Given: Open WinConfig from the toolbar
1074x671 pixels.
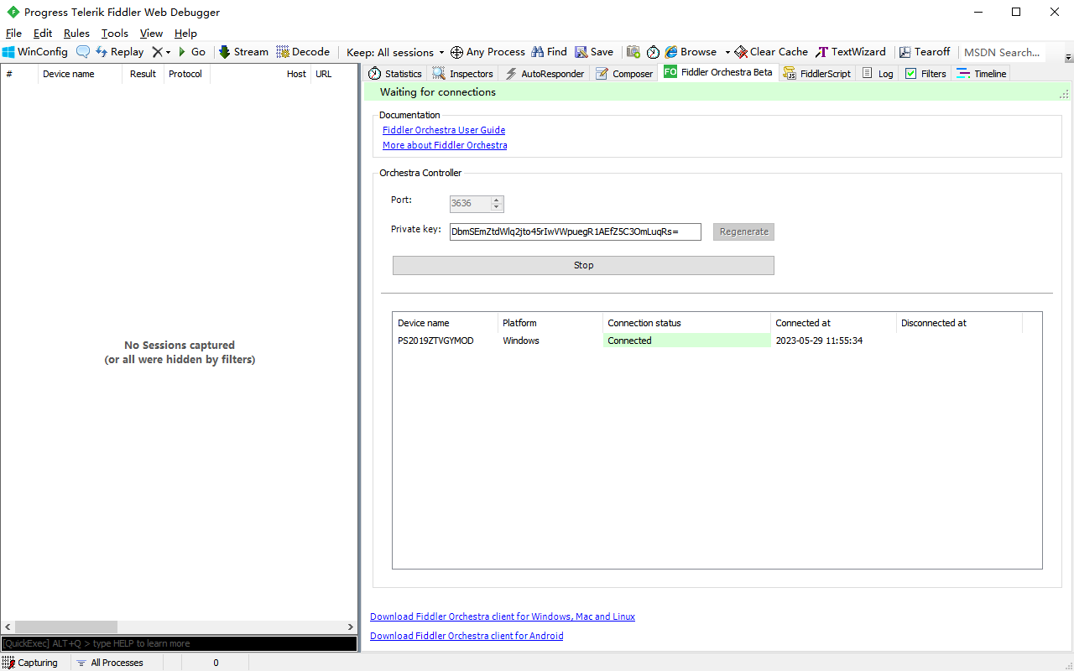Looking at the screenshot, I should click(34, 52).
